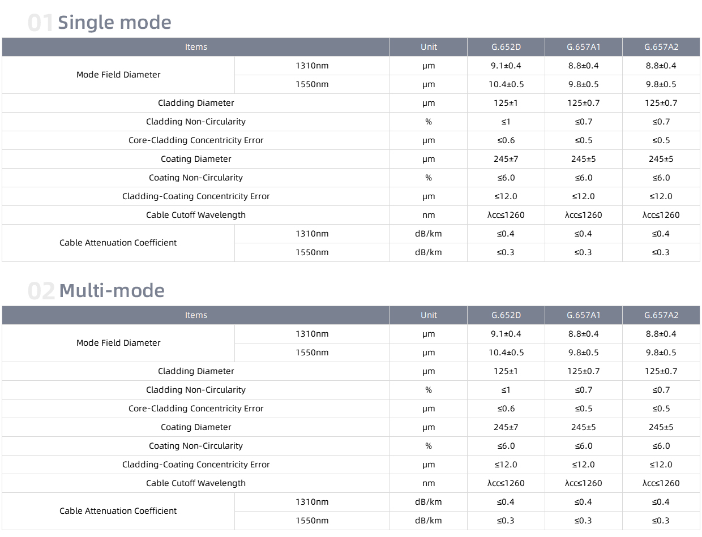Viewport: 702px width, 537px height.
Task: Select the G.652D column header in Single mode table
Action: tap(506, 47)
